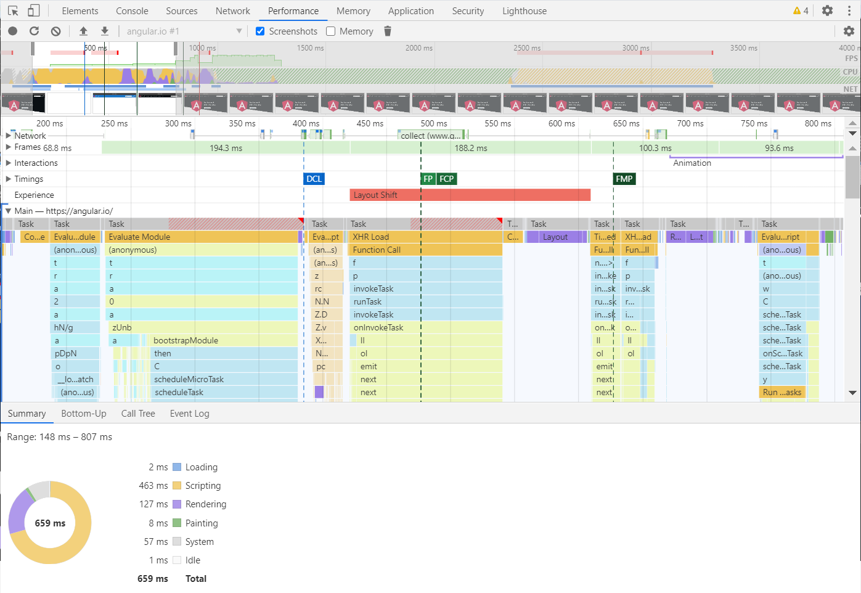
Task: Click the reload-and-record profiling icon
Action: 34,31
